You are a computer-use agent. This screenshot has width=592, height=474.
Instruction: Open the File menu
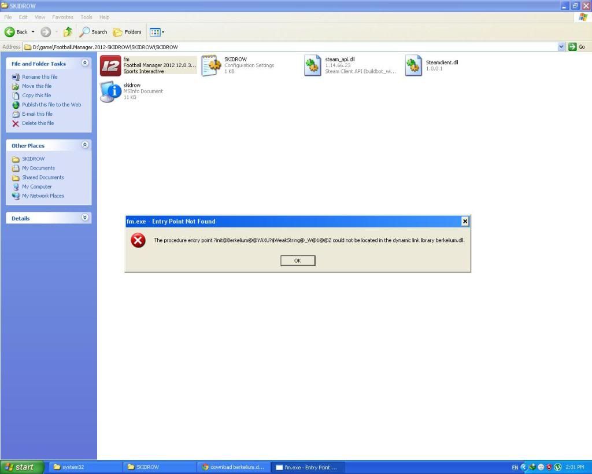click(8, 17)
